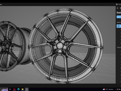Click the 3D Viewer taskbar icon
This screenshot has width=121, height=91.
[27, 89]
